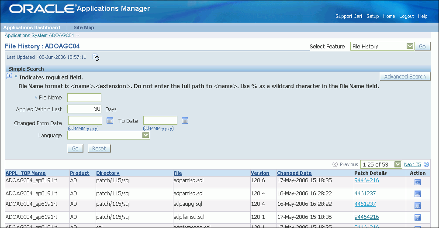Open the To Date calendar picker
This screenshot has height=228, width=439.
[x=185, y=121]
